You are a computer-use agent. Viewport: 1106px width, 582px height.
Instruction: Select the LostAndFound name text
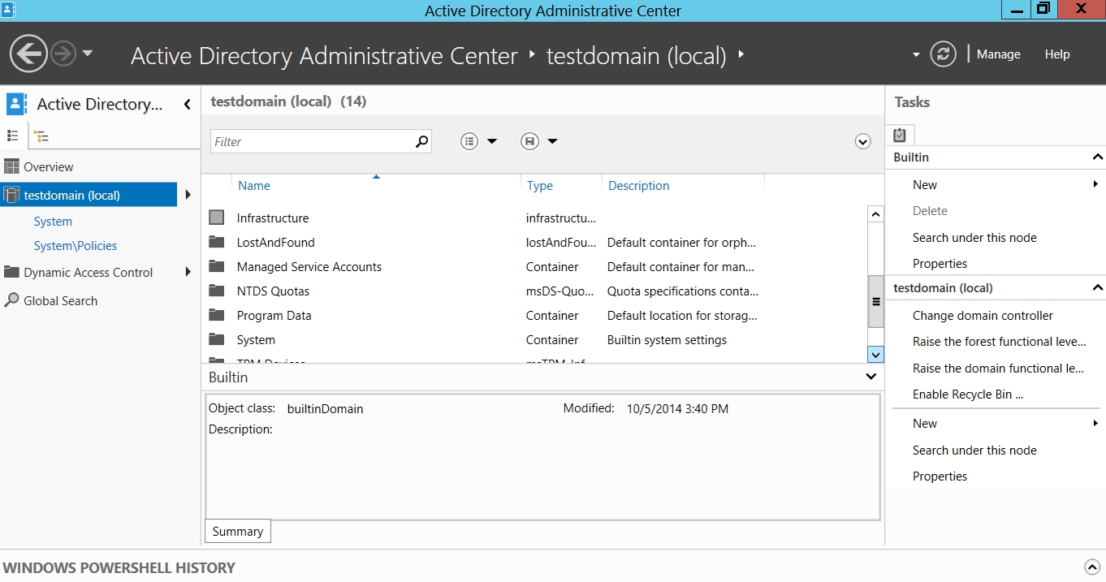(x=276, y=243)
